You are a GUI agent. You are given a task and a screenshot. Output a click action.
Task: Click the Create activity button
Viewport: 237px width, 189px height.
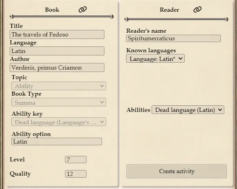[x=176, y=171]
